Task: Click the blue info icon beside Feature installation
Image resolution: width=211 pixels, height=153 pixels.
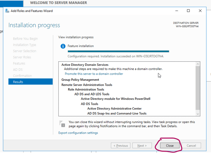Action: (x=63, y=46)
